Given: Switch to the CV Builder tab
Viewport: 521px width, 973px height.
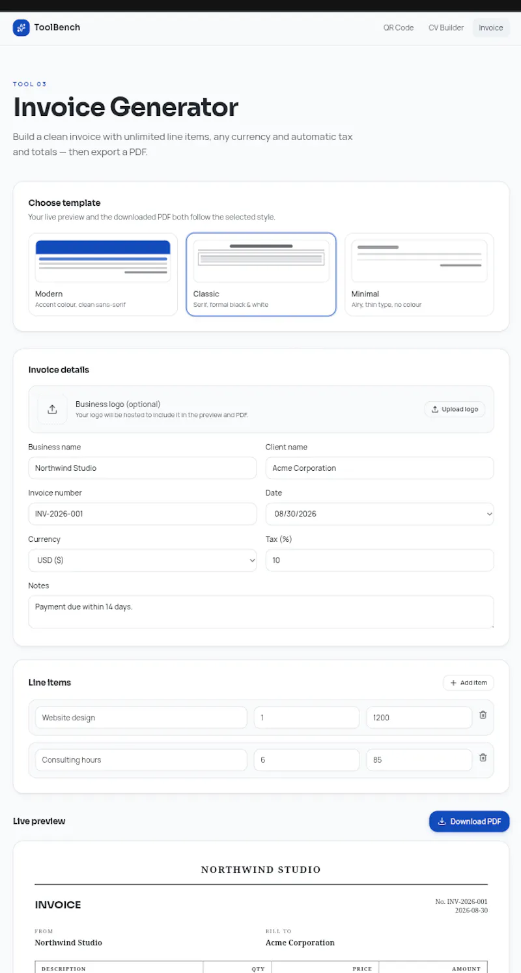Looking at the screenshot, I should [446, 28].
